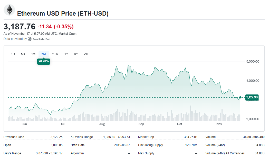Click the CoinMarketCap logo icon
The image size is (269, 160).
click(30, 39)
